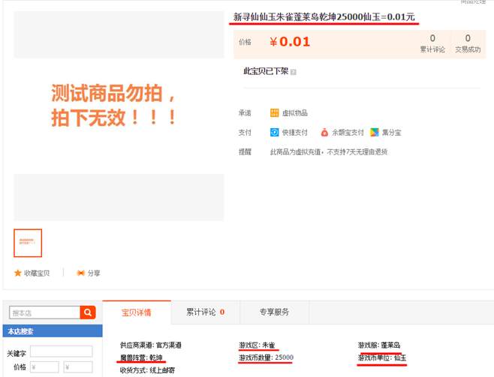Viewport: 494px width, 377px height.
Task: Open the 专享服务 tab
Action: [x=275, y=313]
